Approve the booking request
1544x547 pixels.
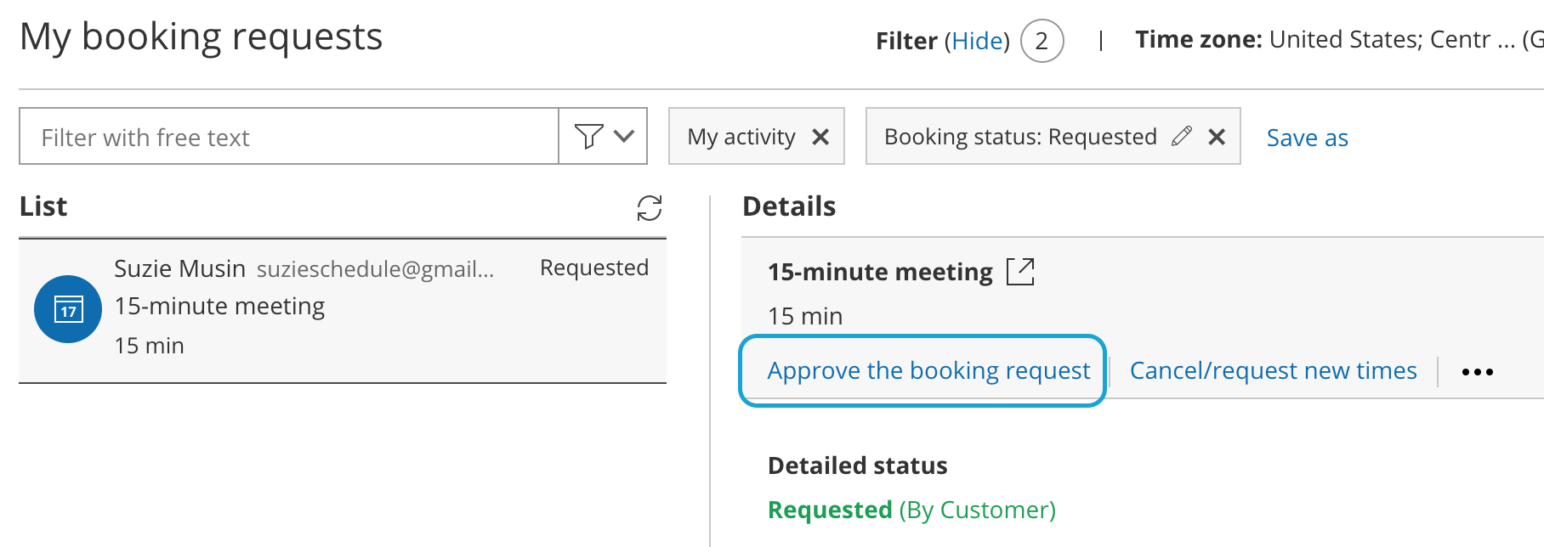(928, 371)
